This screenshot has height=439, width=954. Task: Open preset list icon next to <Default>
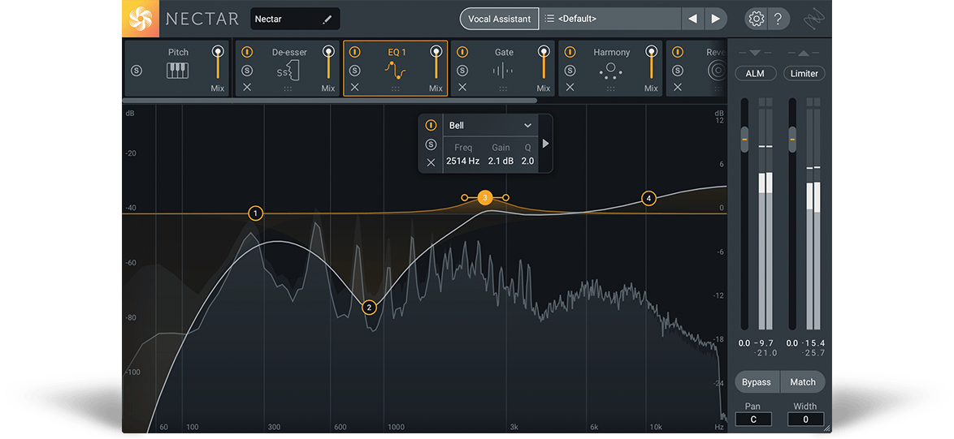[x=549, y=19]
